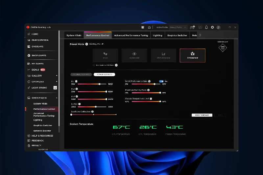
Task: Open settings via the gear icon
Action: click(212, 27)
